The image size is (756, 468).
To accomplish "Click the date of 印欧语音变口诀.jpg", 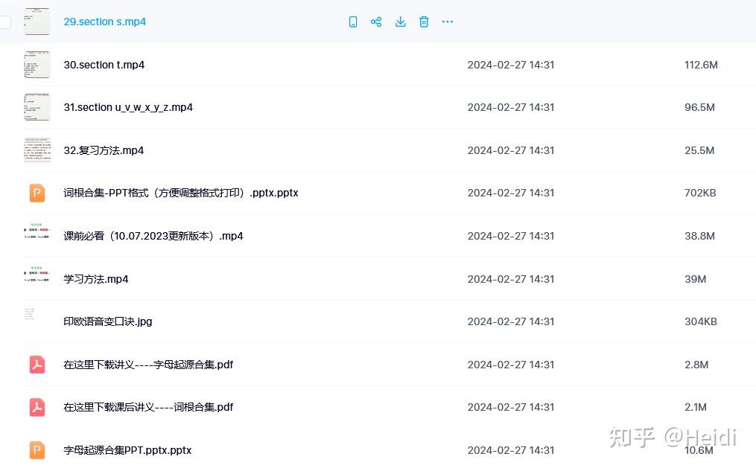I will pyautogui.click(x=511, y=321).
